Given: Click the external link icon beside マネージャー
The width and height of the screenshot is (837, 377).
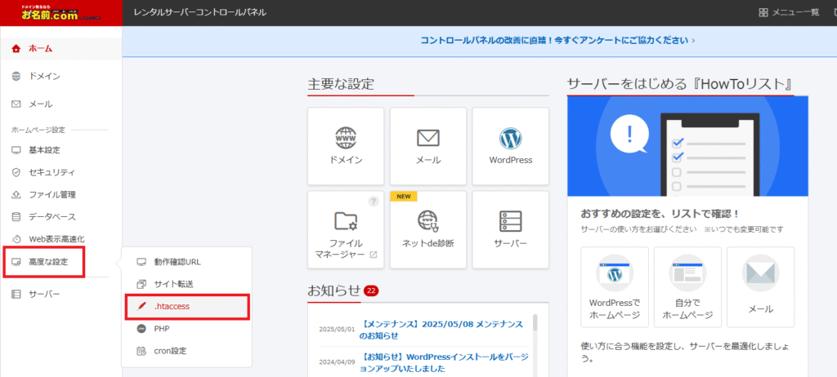Looking at the screenshot, I should tap(374, 255).
